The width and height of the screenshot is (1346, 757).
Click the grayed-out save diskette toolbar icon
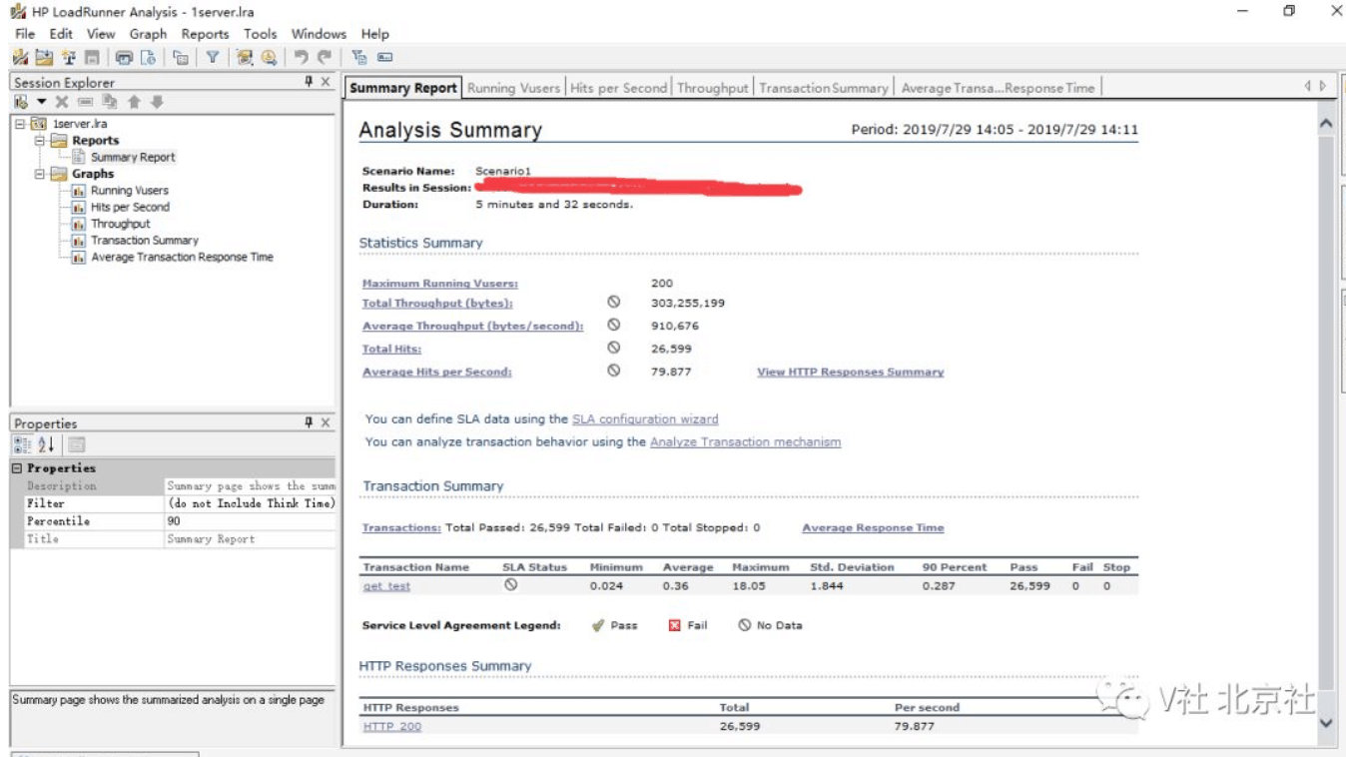pyautogui.click(x=92, y=58)
